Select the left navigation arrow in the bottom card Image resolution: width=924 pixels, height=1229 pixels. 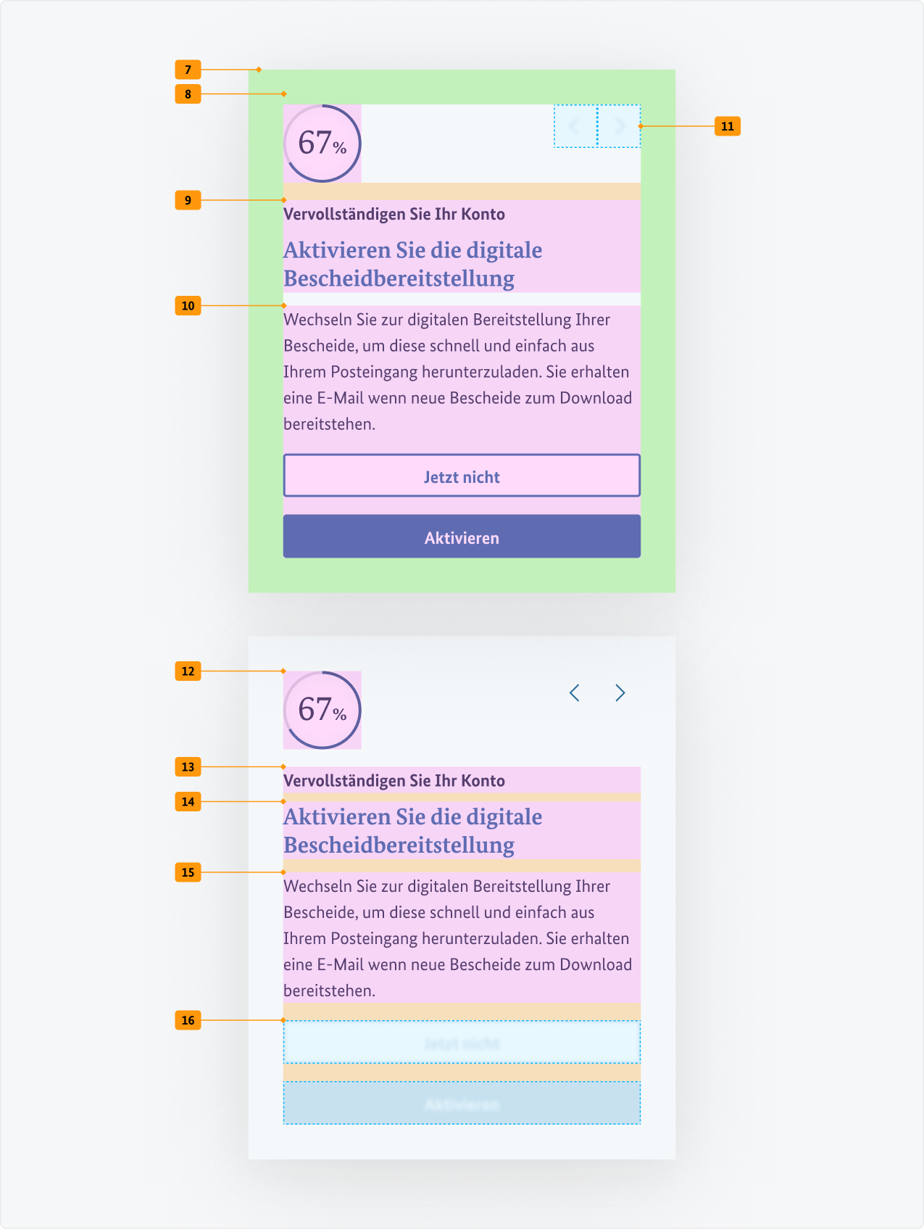[x=575, y=694]
